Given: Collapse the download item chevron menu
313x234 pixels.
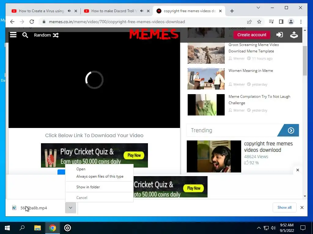Looking at the screenshot, I should click(71, 208).
